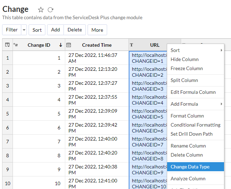
Task: Choose Conditional Formatting menu entry
Action: point(195,125)
